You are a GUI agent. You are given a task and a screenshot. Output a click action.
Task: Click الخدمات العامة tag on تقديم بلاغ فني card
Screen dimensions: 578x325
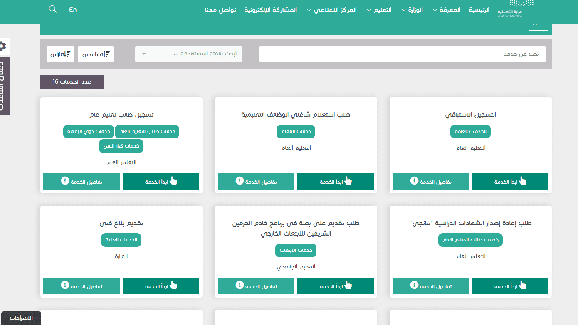click(x=121, y=240)
